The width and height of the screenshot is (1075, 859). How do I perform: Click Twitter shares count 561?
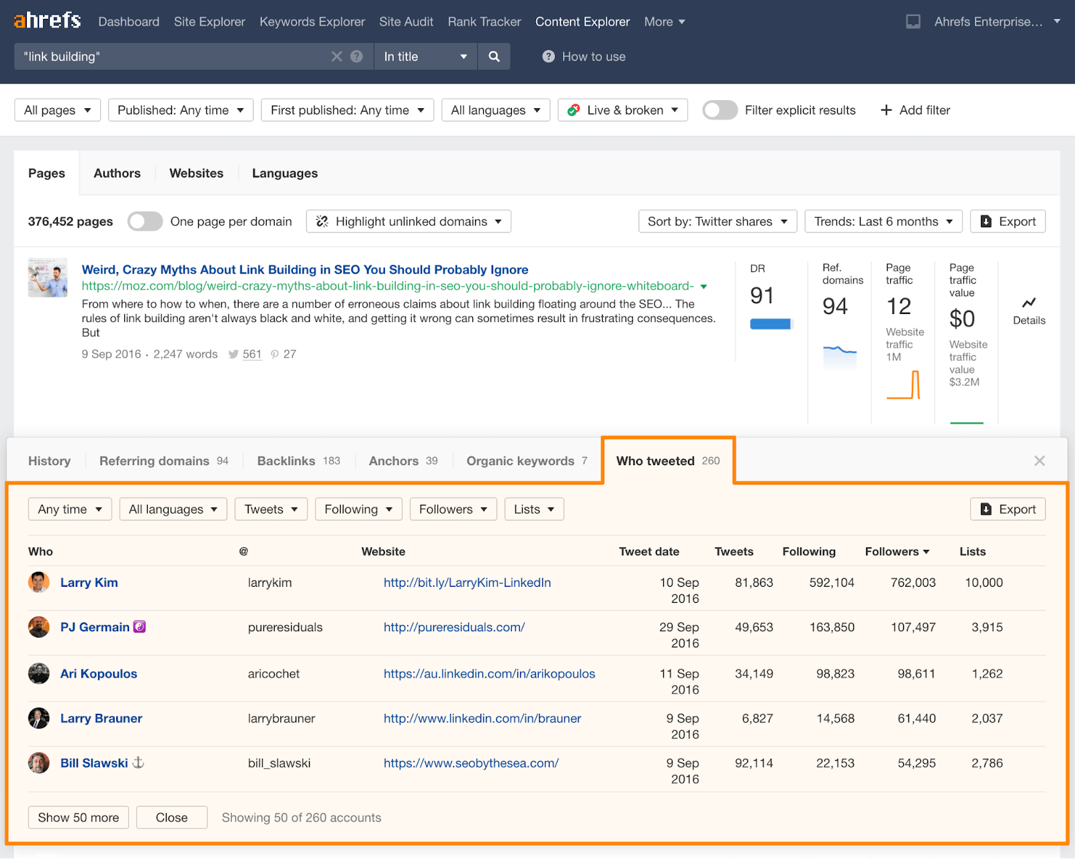click(252, 354)
